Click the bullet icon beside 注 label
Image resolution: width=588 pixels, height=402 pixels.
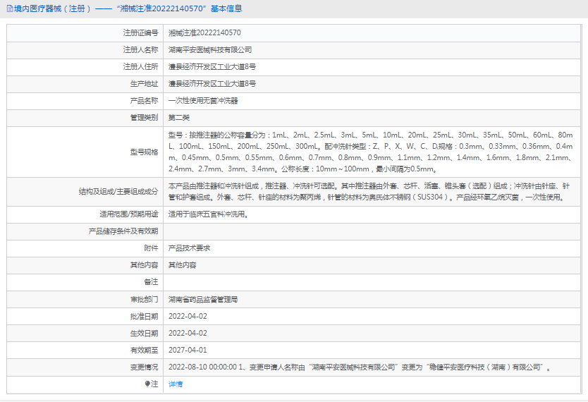pyautogui.click(x=147, y=384)
